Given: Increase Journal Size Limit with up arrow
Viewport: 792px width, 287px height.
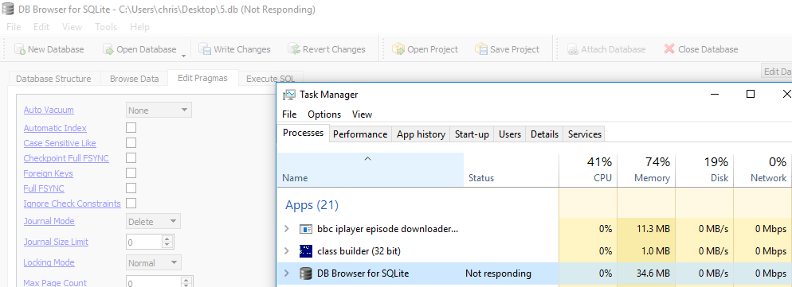Looking at the screenshot, I should point(167,239).
